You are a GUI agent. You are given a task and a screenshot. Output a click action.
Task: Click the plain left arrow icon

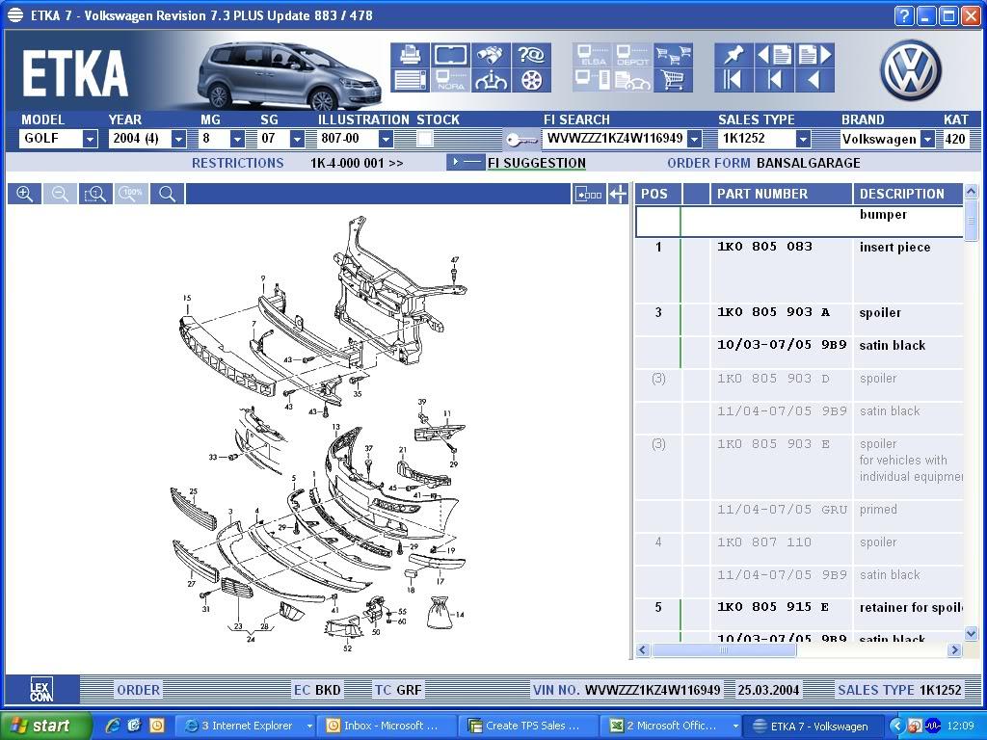(814, 80)
